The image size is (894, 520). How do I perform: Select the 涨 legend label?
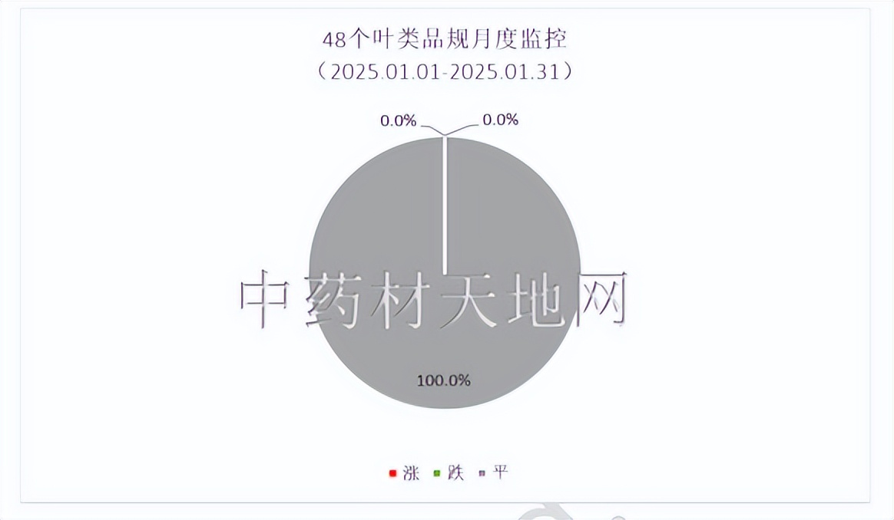(411, 473)
